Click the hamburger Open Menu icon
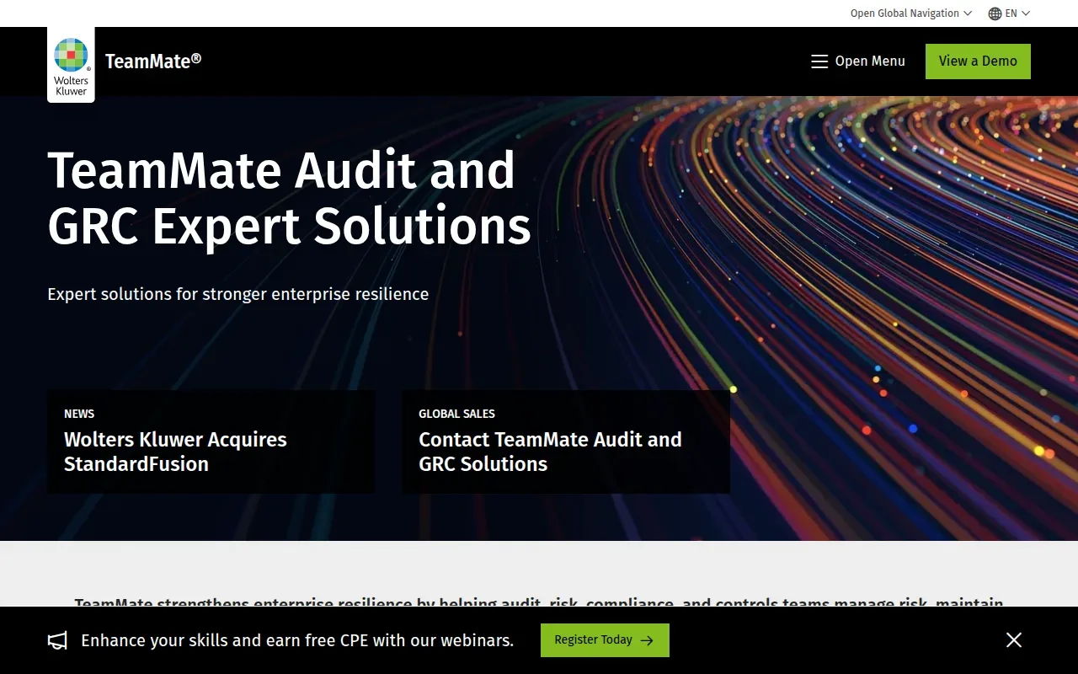 coord(819,62)
